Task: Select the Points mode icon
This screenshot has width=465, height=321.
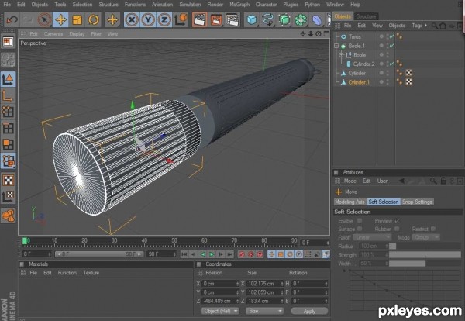Action: click(8, 112)
